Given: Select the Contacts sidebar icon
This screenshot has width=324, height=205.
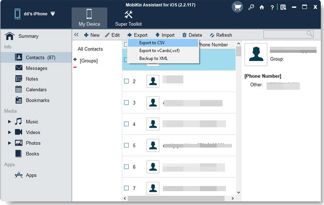Looking at the screenshot, I should (19, 57).
